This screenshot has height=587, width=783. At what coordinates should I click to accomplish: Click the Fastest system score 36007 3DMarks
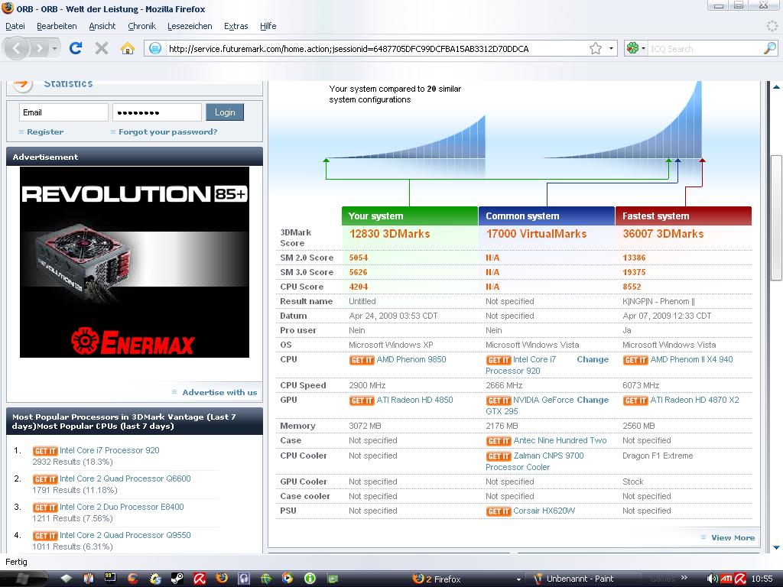[663, 234]
